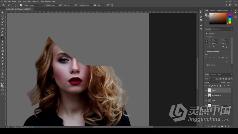Select the Move tool
The image size is (238, 134).
pyautogui.click(x=3, y=12)
